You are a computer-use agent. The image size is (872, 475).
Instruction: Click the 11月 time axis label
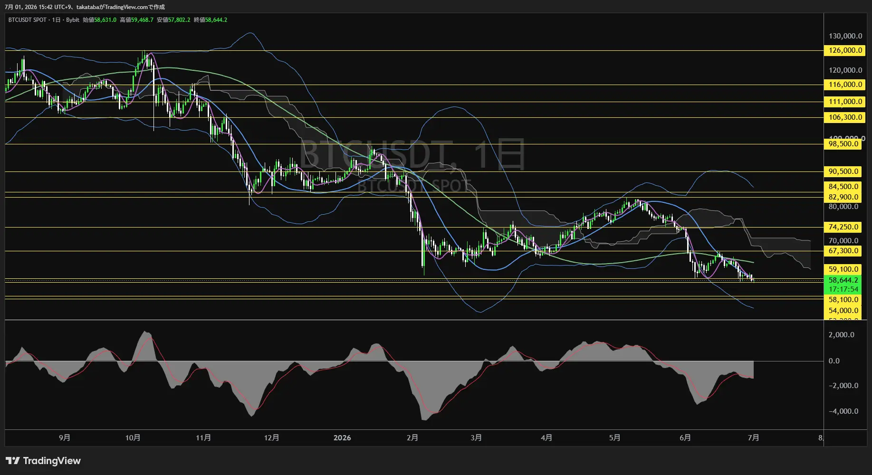(203, 437)
